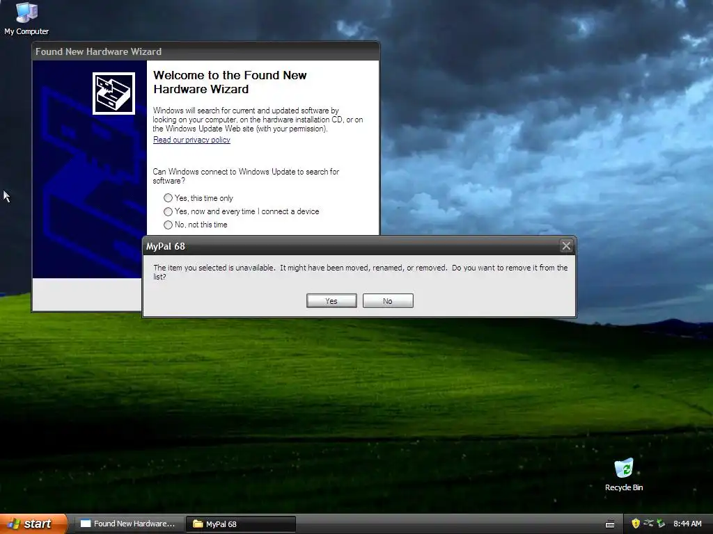Click the USB hardware tray icon
This screenshot has width=713, height=534.
click(648, 524)
